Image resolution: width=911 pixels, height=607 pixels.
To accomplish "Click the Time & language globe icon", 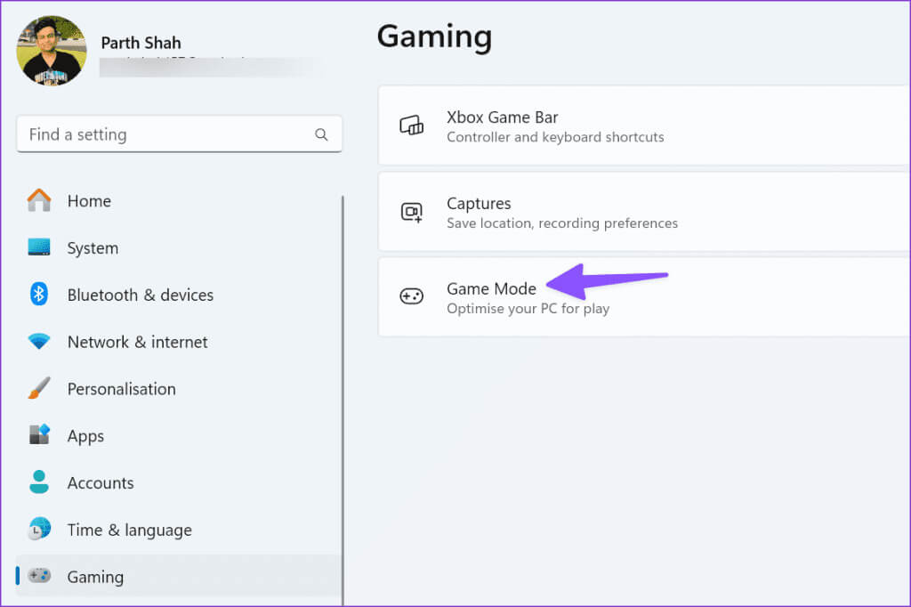I will (39, 529).
